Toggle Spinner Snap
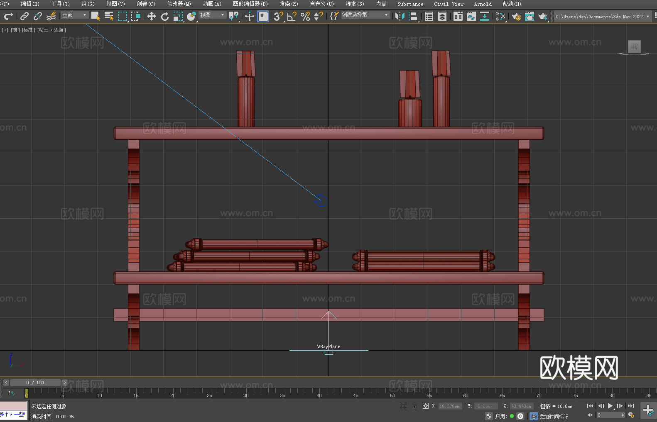The width and height of the screenshot is (657, 422). coord(319,16)
